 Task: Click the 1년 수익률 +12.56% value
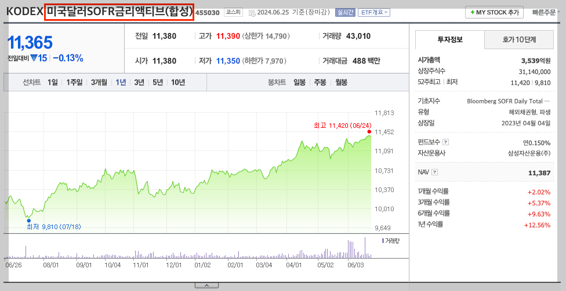537,226
